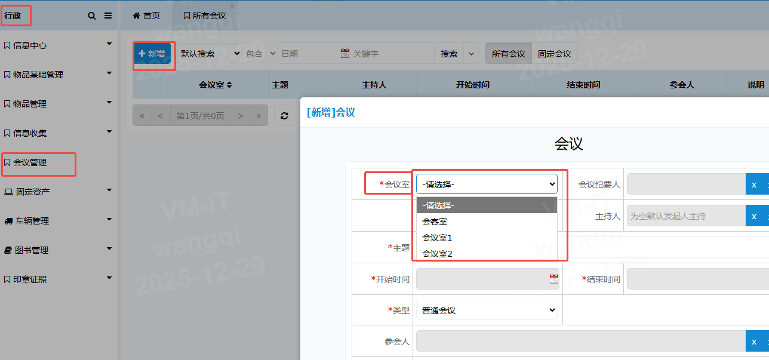Open the 类型 dropdown showing 普通会议
The image size is (769, 360).
pyautogui.click(x=487, y=310)
